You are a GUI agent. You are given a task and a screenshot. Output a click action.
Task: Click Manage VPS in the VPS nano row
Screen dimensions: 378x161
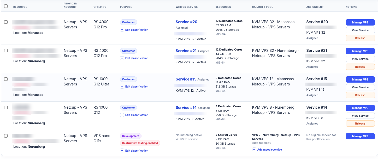click(360, 136)
